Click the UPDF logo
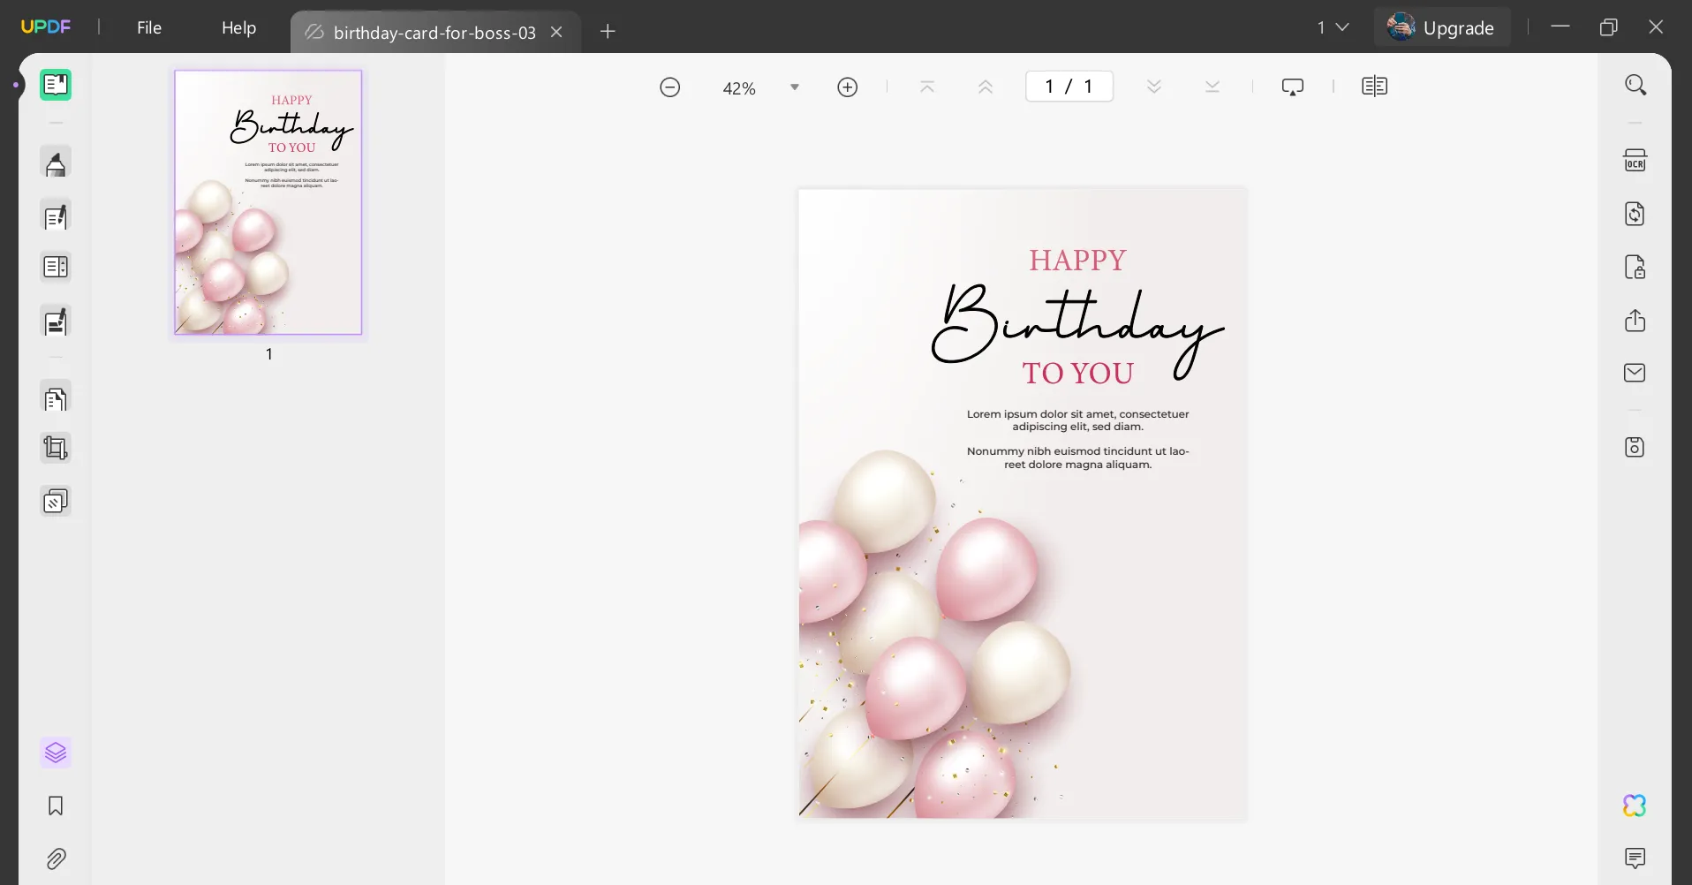 [x=46, y=26]
